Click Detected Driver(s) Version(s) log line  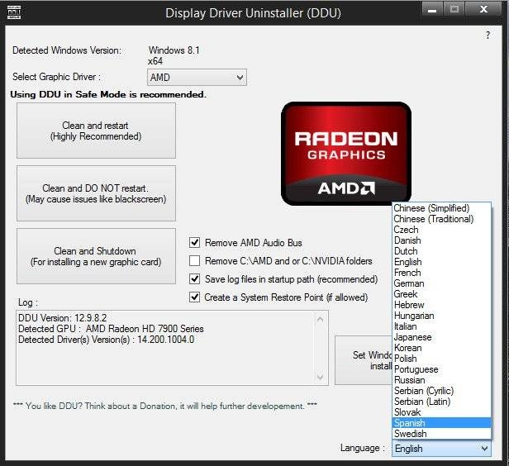click(106, 340)
